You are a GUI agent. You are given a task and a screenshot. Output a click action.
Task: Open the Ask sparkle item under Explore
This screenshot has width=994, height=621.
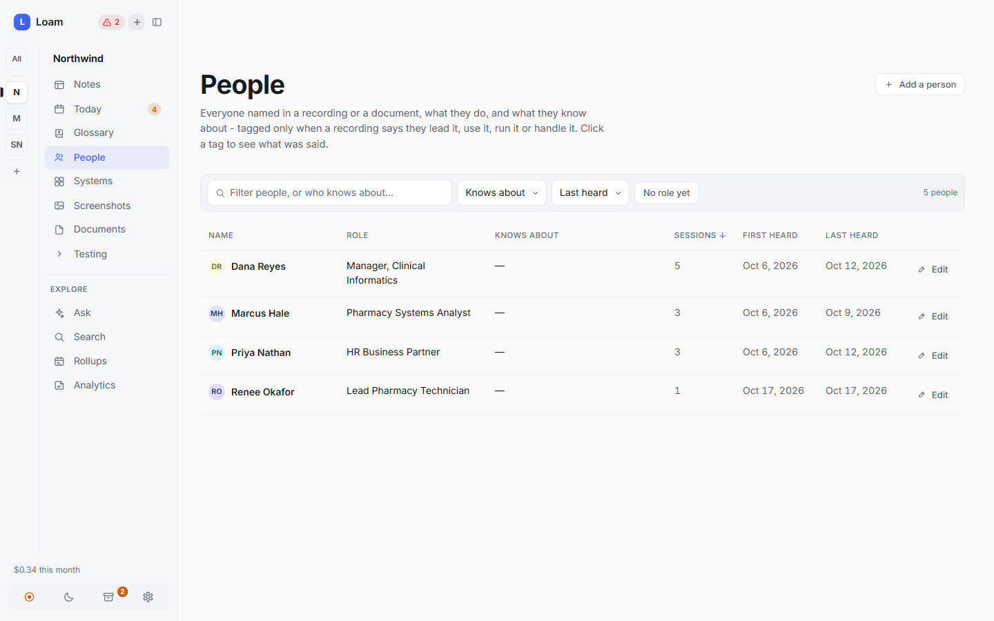click(x=107, y=313)
